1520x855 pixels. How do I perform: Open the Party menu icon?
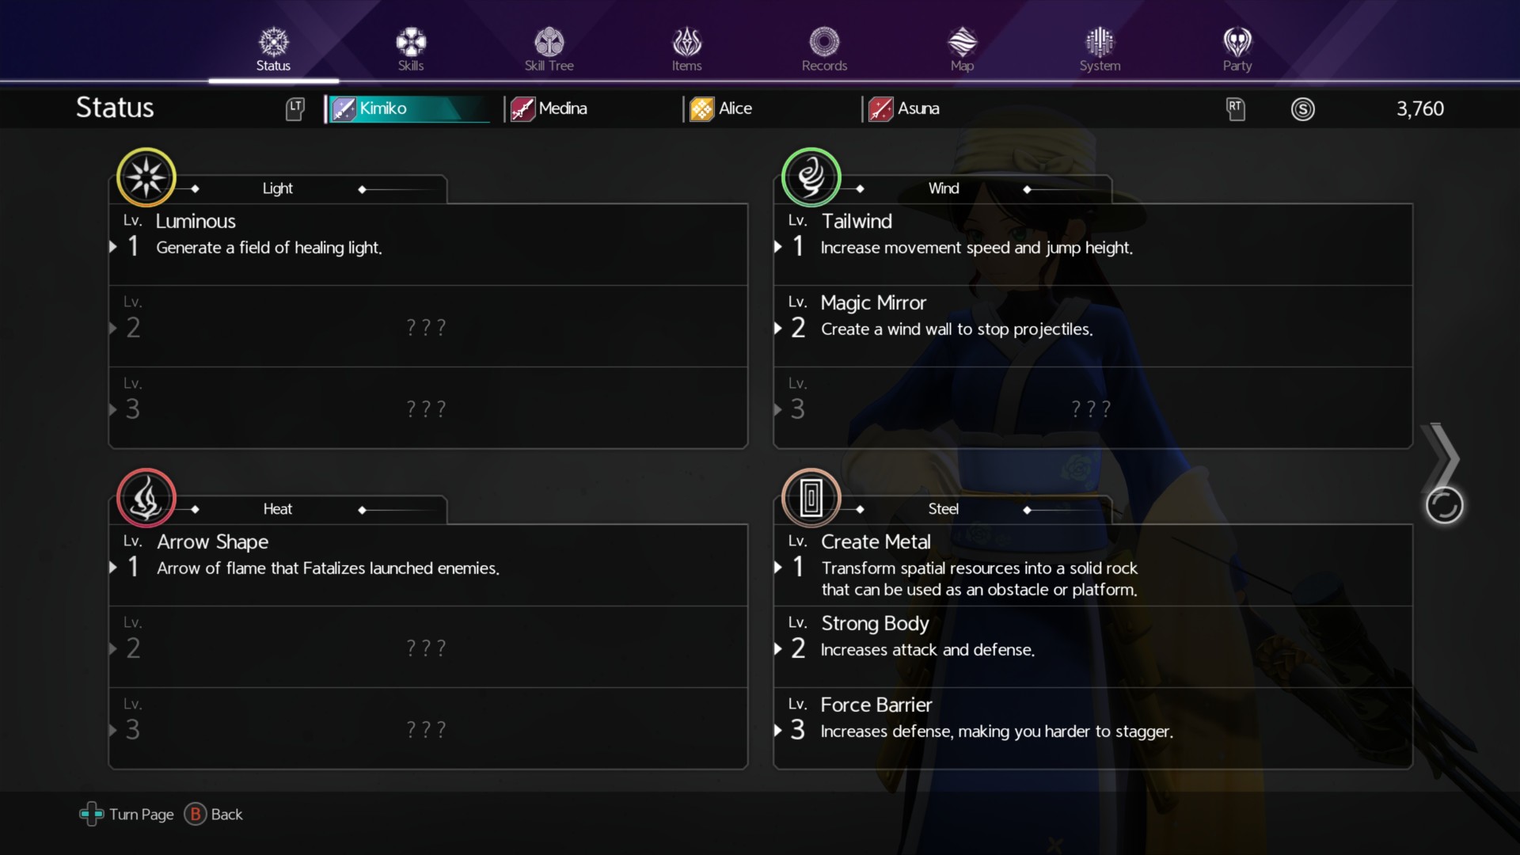coord(1237,41)
